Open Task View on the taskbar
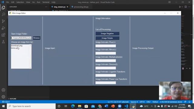 click(x=66, y=106)
